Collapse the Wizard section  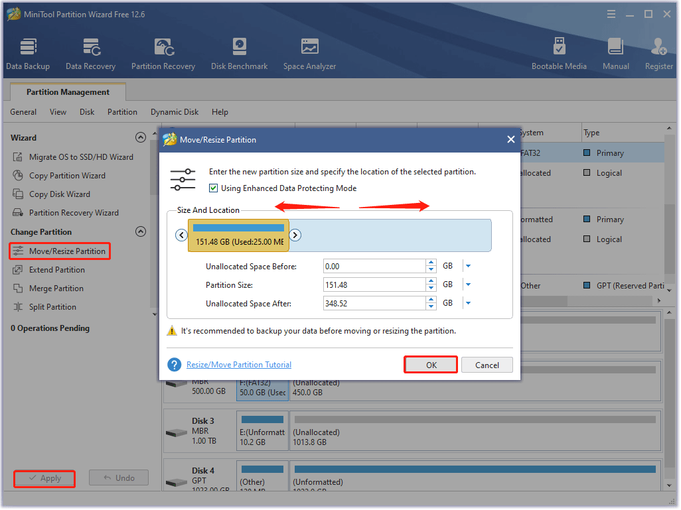tap(141, 137)
